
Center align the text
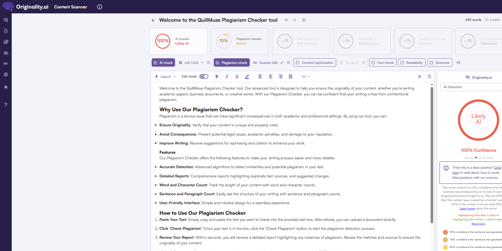pos(270,76)
